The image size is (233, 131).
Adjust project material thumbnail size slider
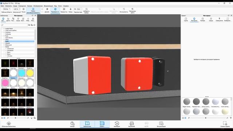206,118
